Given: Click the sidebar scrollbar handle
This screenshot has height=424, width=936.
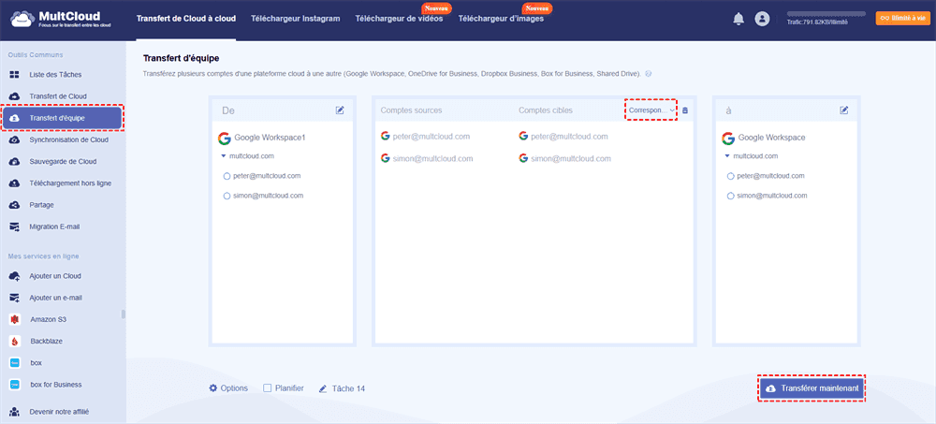Looking at the screenshot, I should [x=124, y=314].
